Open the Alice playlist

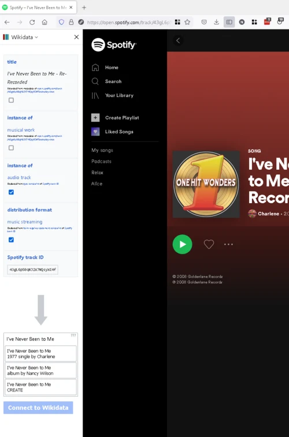(97, 184)
